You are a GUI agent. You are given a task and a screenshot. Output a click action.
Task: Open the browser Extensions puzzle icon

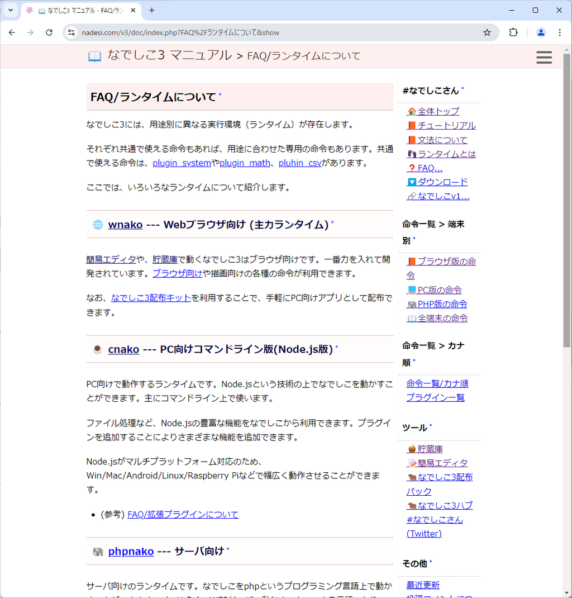coord(513,32)
